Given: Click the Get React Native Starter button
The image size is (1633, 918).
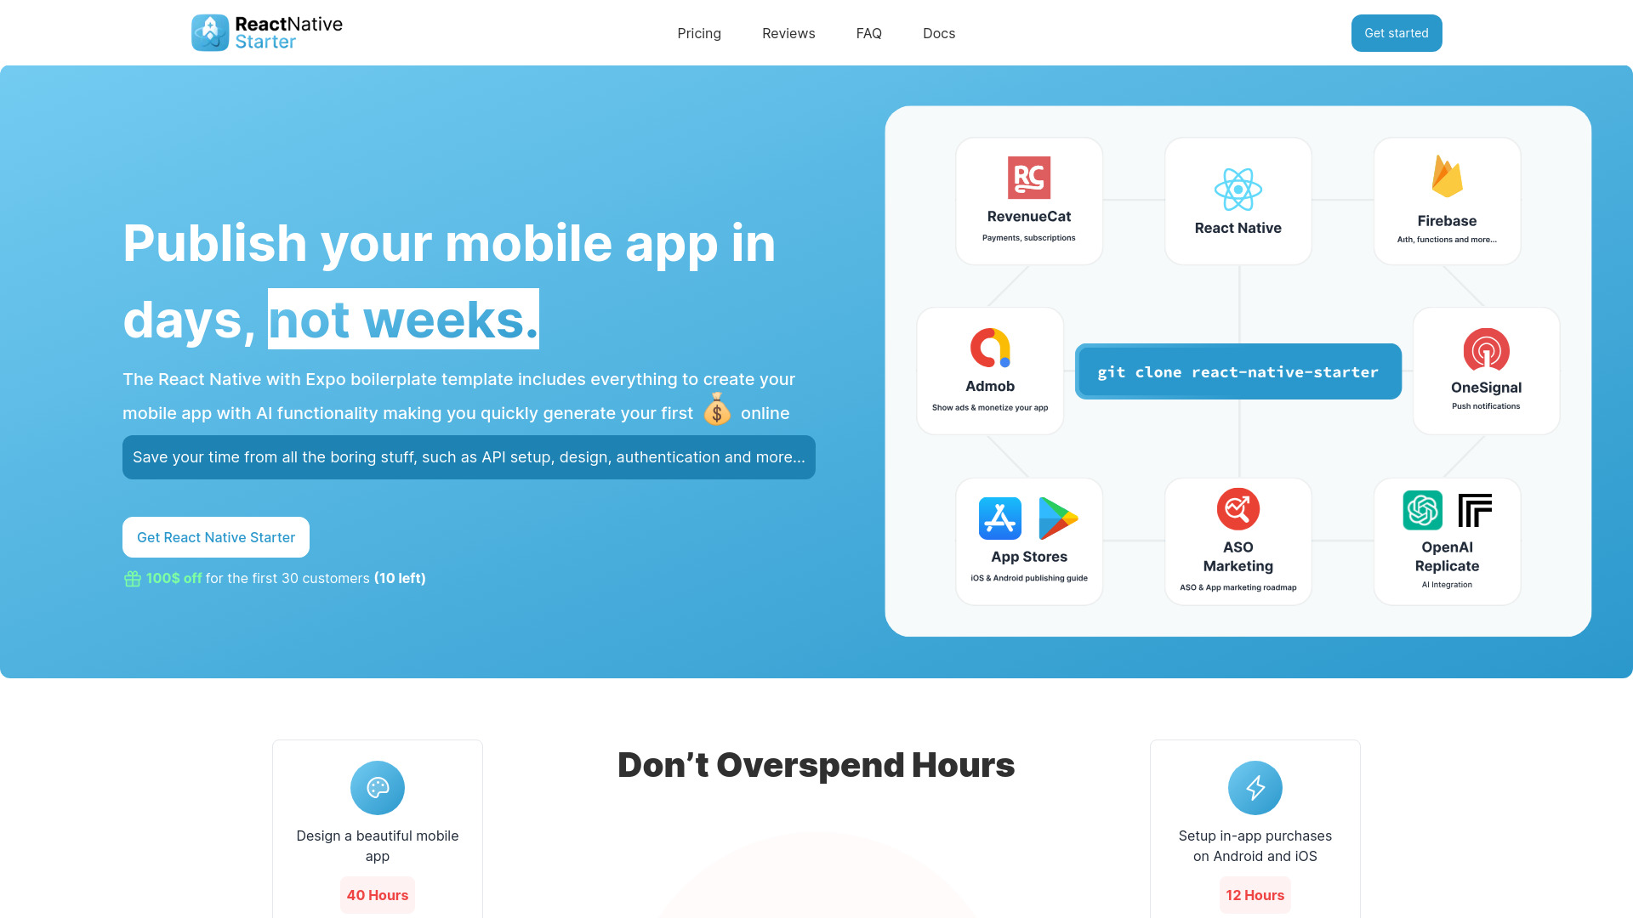Looking at the screenshot, I should click(215, 537).
